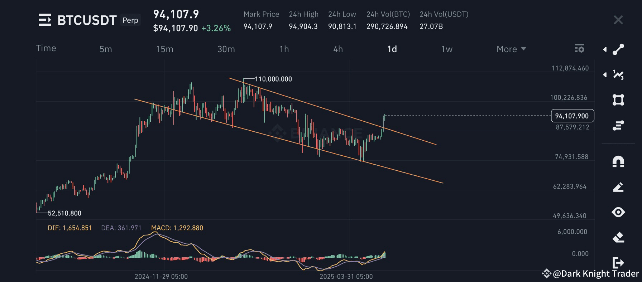
Task: Switch to the 4h timeframe
Action: (x=338, y=49)
